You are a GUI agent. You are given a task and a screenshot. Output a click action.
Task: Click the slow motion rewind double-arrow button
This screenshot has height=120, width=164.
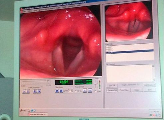[x=57, y=91]
